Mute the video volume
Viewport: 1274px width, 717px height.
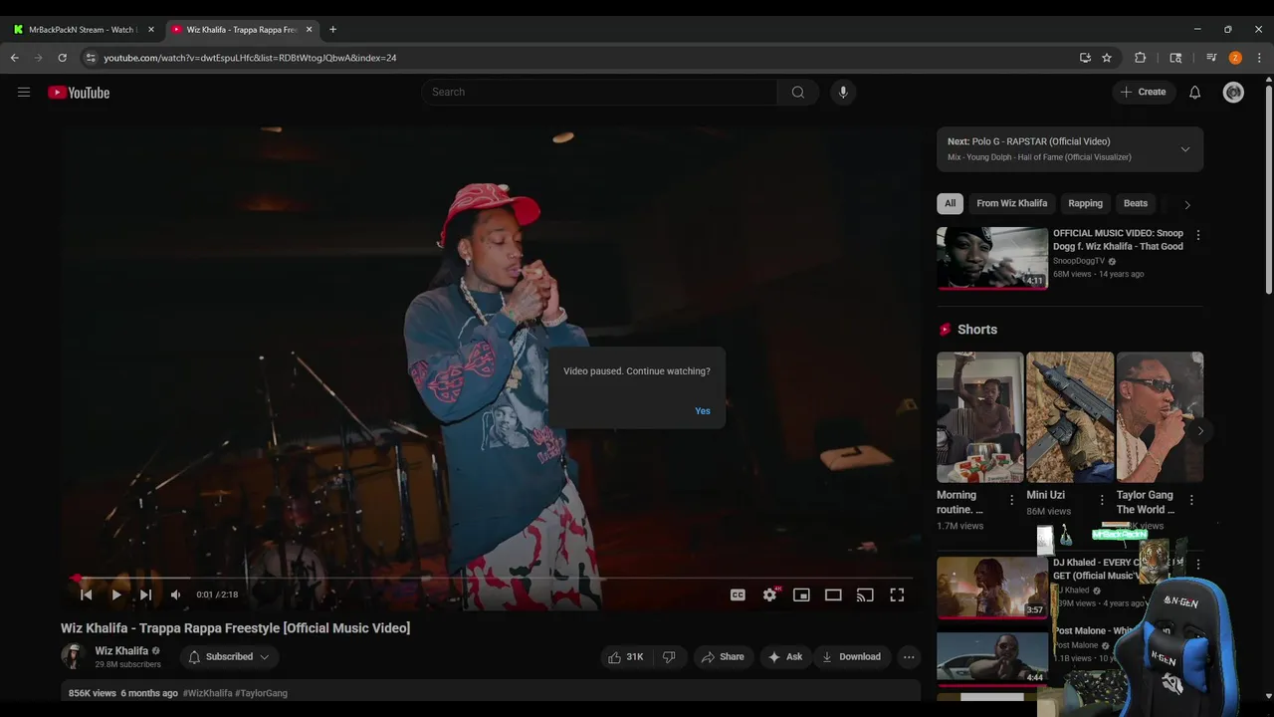coord(175,595)
